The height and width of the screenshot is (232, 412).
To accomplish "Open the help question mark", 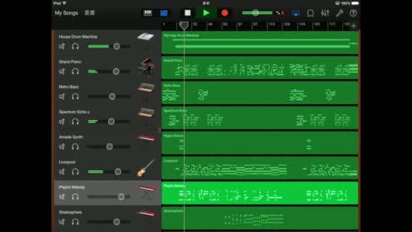I will [353, 13].
